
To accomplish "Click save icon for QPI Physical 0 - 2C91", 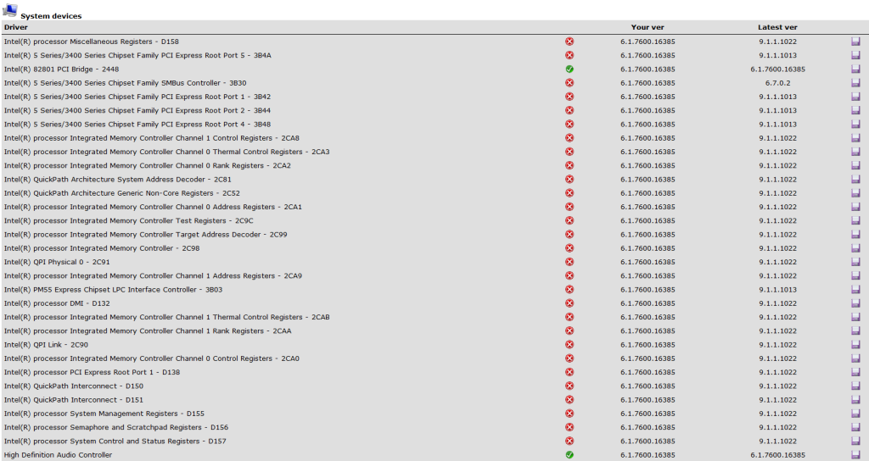I will 855,262.
